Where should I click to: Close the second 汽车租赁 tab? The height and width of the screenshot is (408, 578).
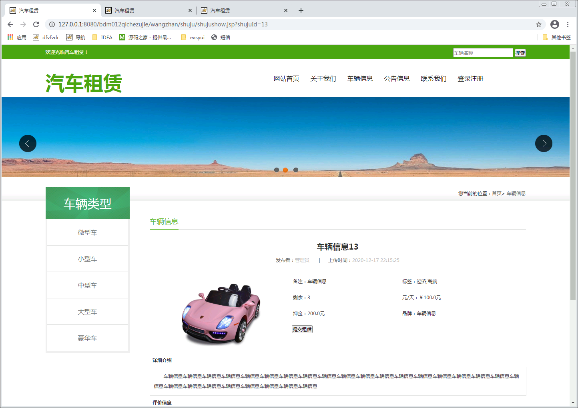pyautogui.click(x=190, y=10)
